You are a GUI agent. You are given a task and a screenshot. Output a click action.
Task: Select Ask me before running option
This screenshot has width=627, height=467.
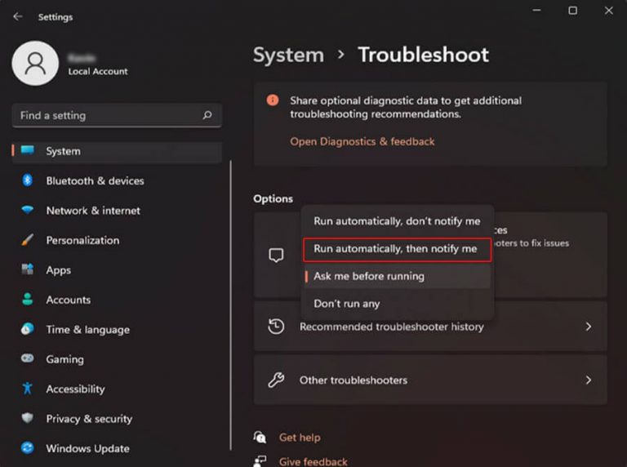point(397,276)
